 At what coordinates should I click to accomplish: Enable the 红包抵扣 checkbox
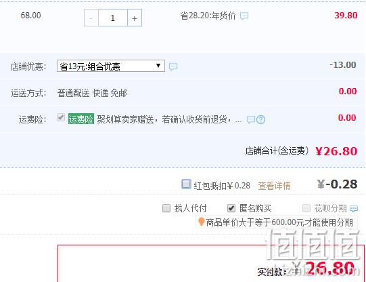click(186, 184)
